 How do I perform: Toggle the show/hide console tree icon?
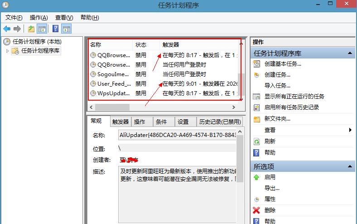42,29
